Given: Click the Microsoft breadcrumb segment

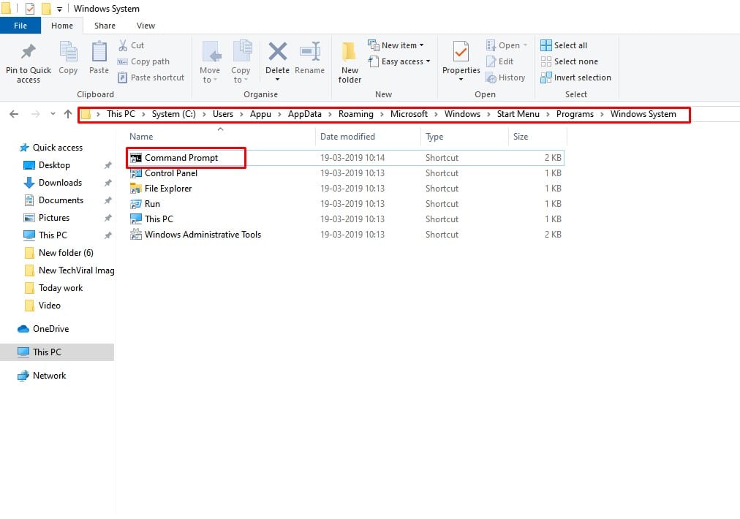Looking at the screenshot, I should (409, 114).
